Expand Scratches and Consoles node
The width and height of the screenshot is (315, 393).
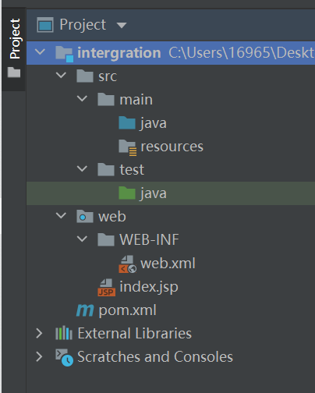click(x=39, y=356)
